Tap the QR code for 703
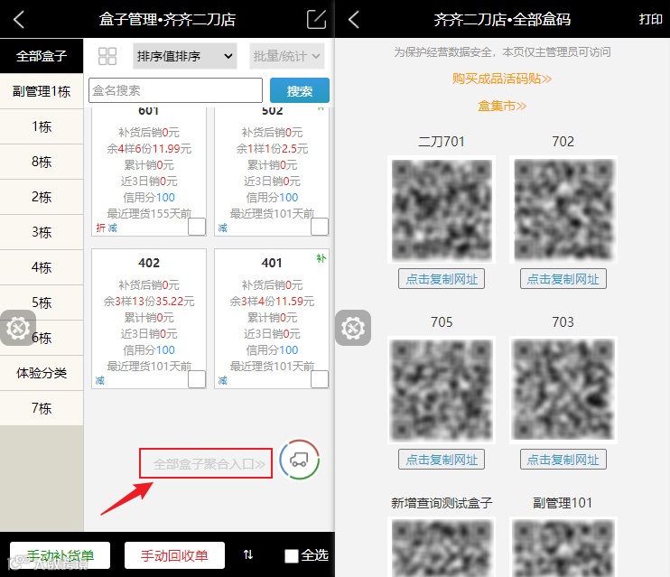Screen dimensions: 670x577 click(x=563, y=390)
